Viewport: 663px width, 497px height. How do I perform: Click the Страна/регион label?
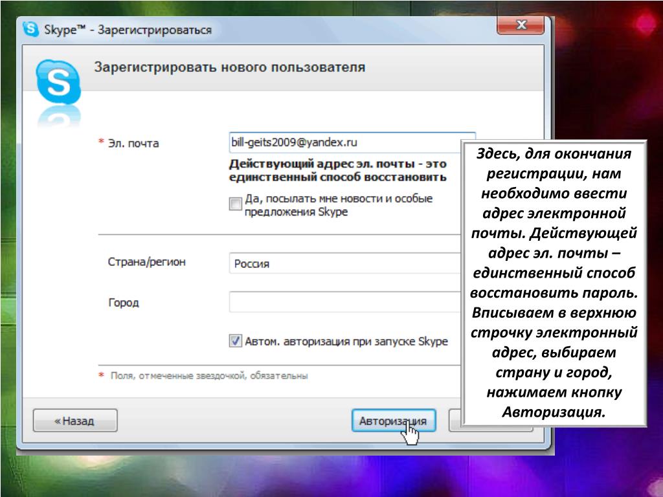146,262
